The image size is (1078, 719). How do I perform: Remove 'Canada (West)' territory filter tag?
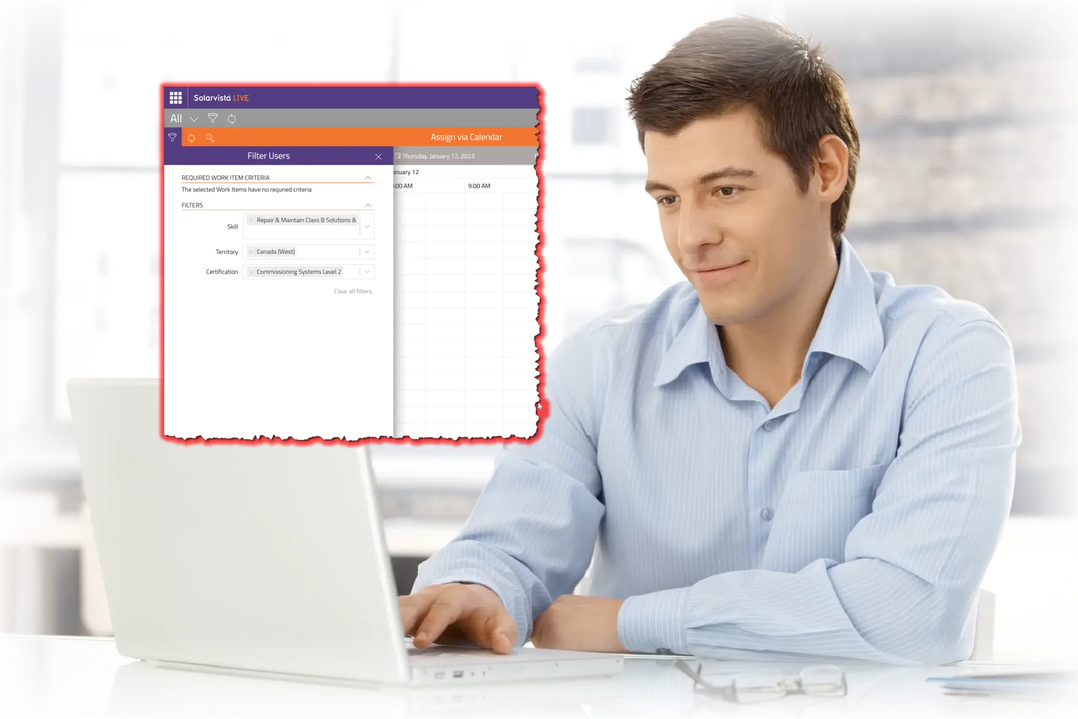[251, 251]
